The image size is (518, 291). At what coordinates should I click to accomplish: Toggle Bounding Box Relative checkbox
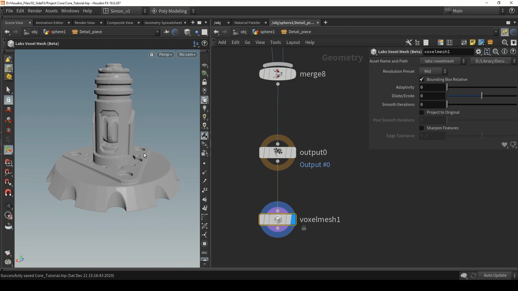click(422, 79)
